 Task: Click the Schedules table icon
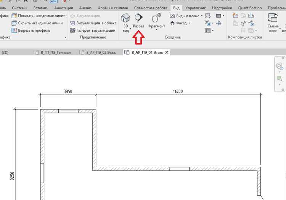pos(219,16)
